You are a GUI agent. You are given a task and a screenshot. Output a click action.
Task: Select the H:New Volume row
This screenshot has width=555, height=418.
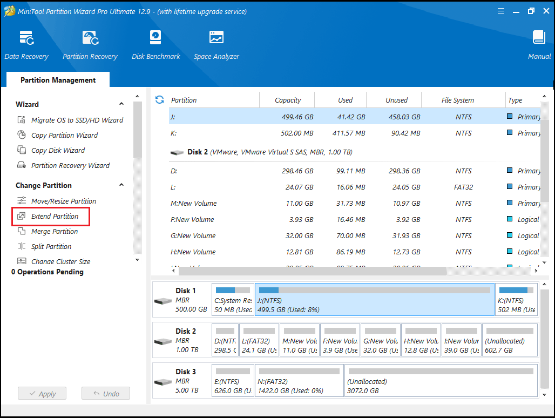pyautogui.click(x=355, y=252)
